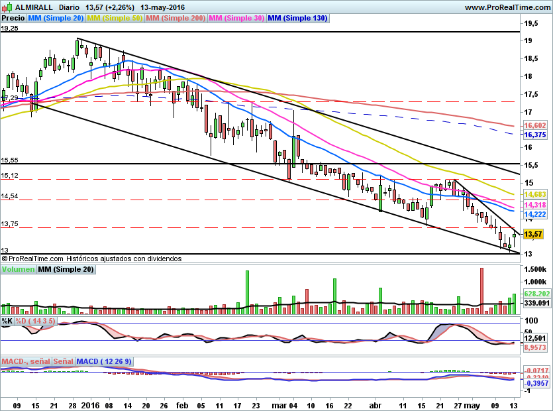Click the 16,602 moving average value tag
The height and width of the screenshot is (411, 553).
[534, 125]
